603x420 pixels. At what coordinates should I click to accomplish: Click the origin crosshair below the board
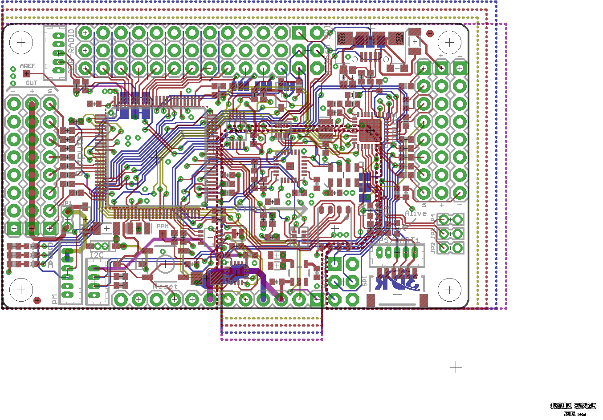pyautogui.click(x=456, y=367)
